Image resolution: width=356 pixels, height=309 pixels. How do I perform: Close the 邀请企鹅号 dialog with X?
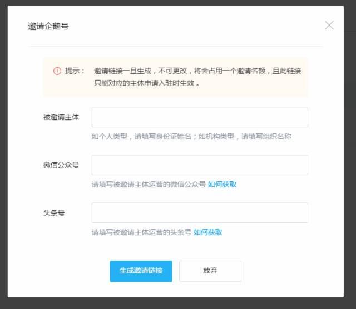coord(329,26)
